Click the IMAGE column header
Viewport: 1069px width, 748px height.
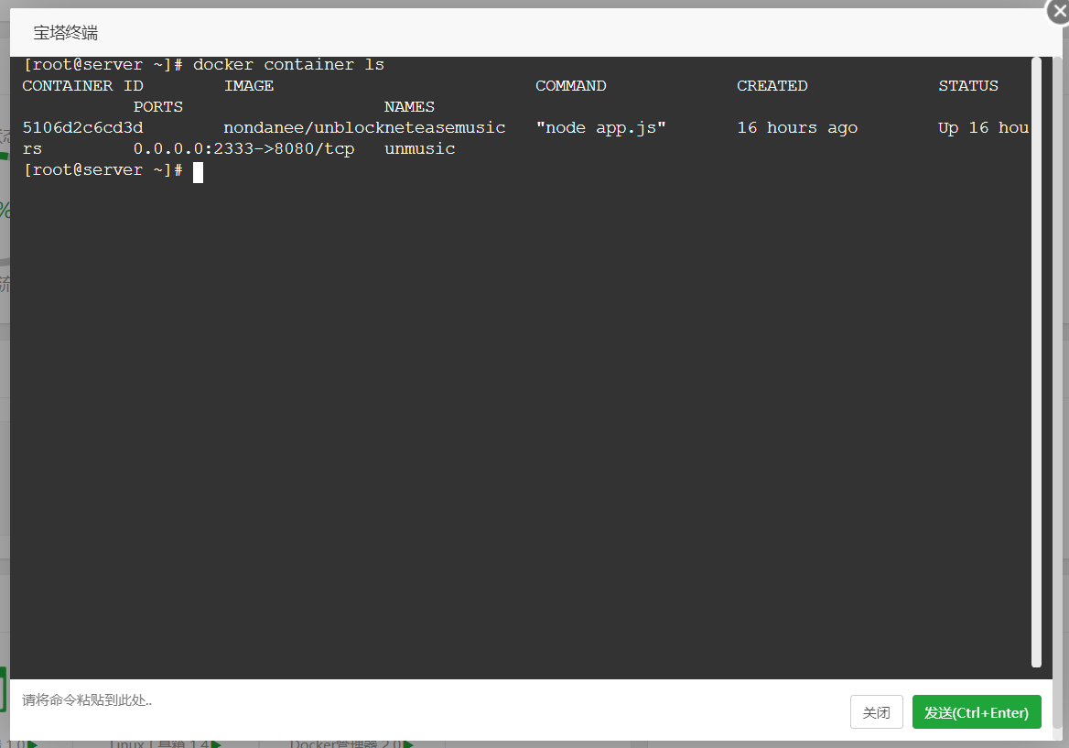tap(249, 86)
